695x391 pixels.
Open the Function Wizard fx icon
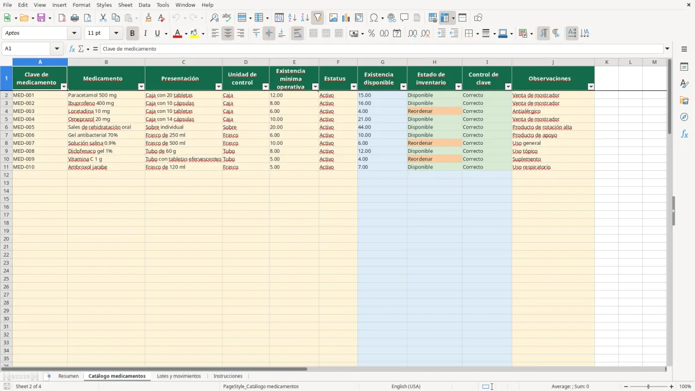(x=72, y=49)
